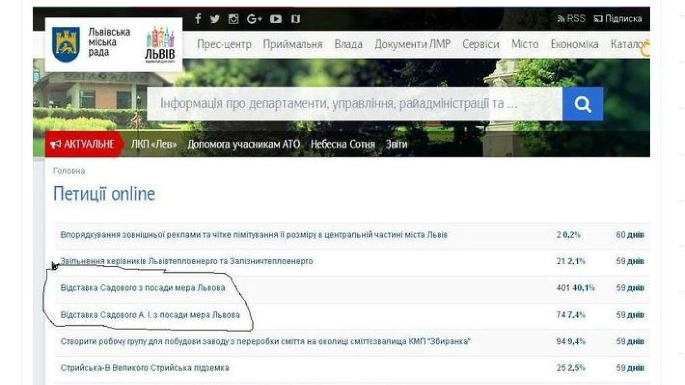Open the Головна breadcrumb link
The image size is (685, 385).
click(x=70, y=171)
